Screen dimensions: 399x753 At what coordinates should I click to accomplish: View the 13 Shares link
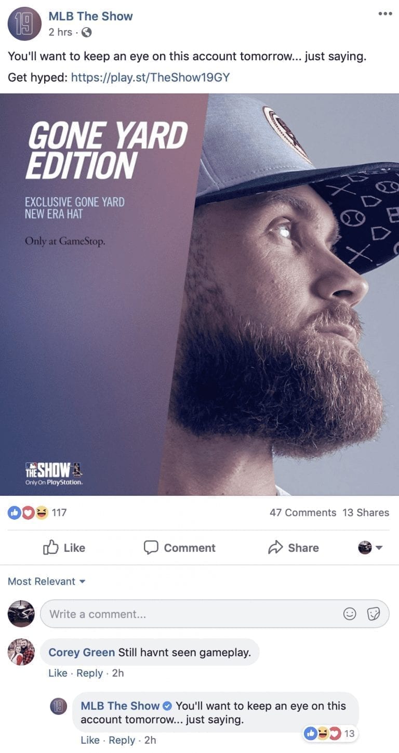pyautogui.click(x=366, y=512)
